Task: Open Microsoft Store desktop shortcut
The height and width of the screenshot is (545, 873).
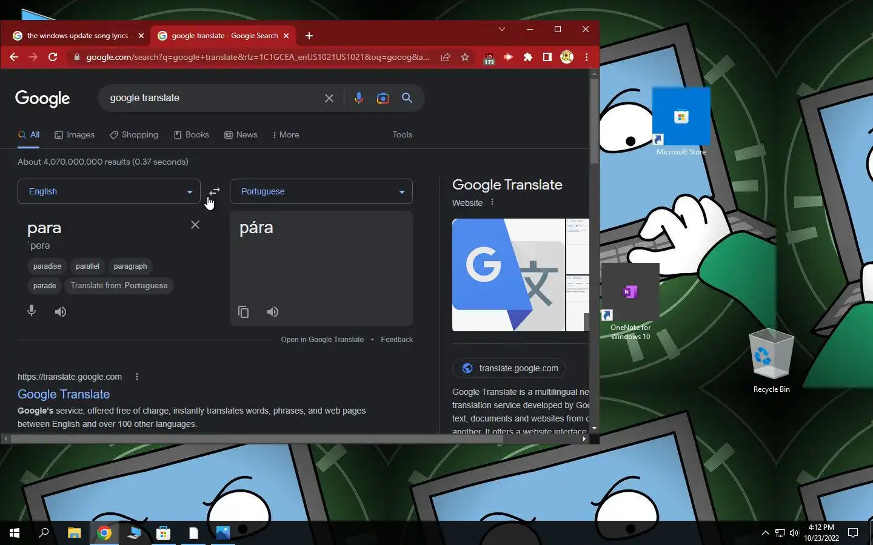Action: (681, 122)
